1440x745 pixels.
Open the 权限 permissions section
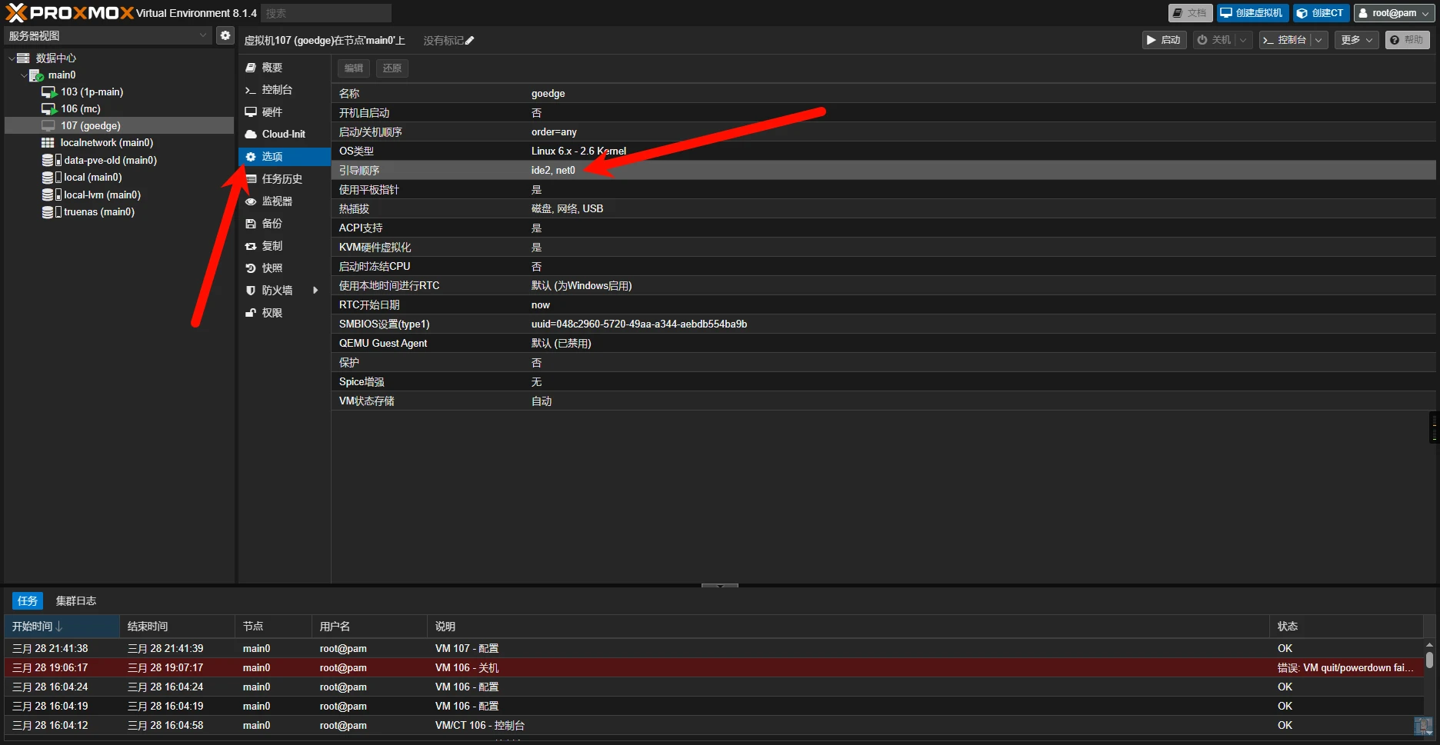[x=272, y=313]
